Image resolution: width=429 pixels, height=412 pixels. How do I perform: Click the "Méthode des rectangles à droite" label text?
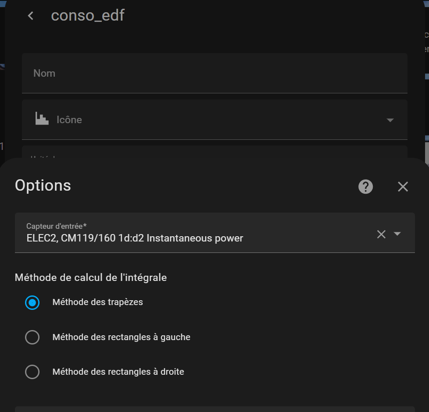click(118, 372)
